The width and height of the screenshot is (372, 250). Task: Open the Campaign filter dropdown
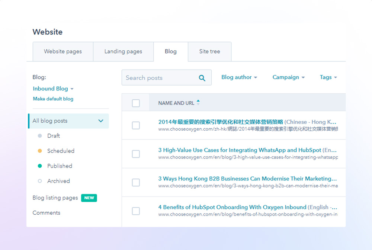pos(288,77)
